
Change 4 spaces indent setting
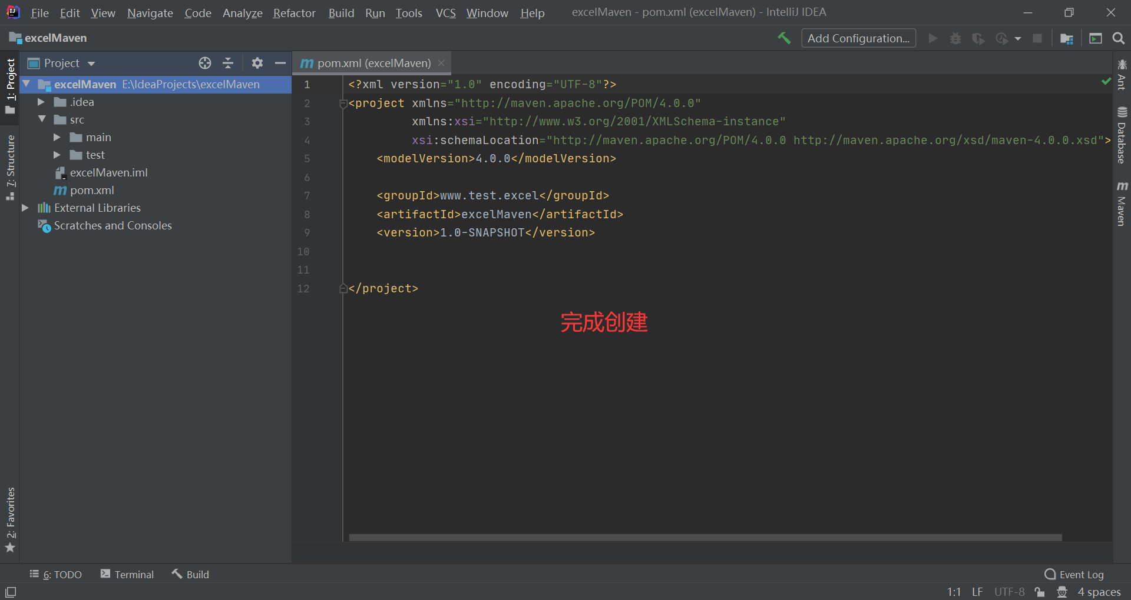coord(1099,592)
